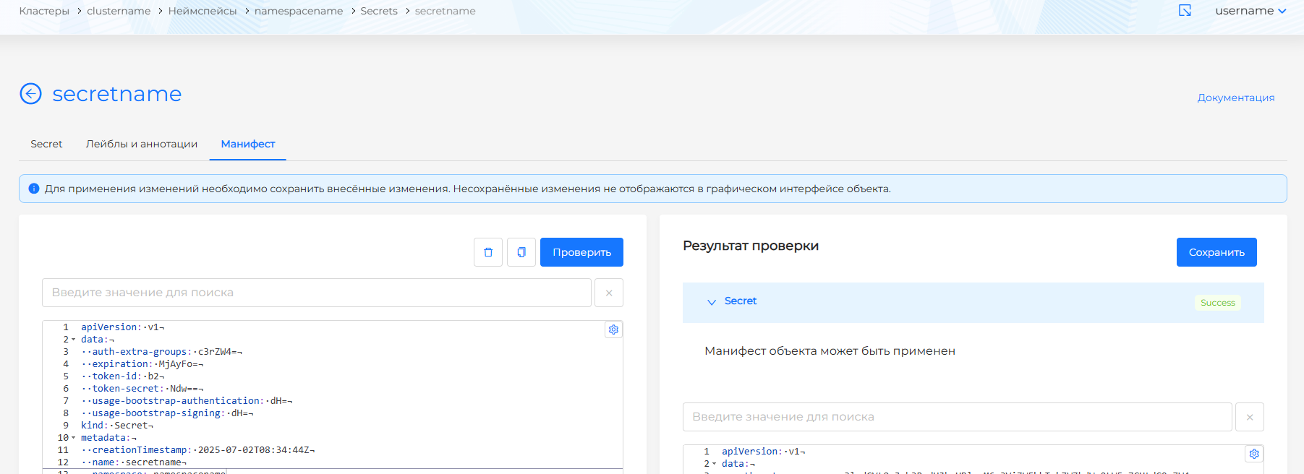Open the Документация link
The image size is (1304, 474).
pyautogui.click(x=1235, y=98)
